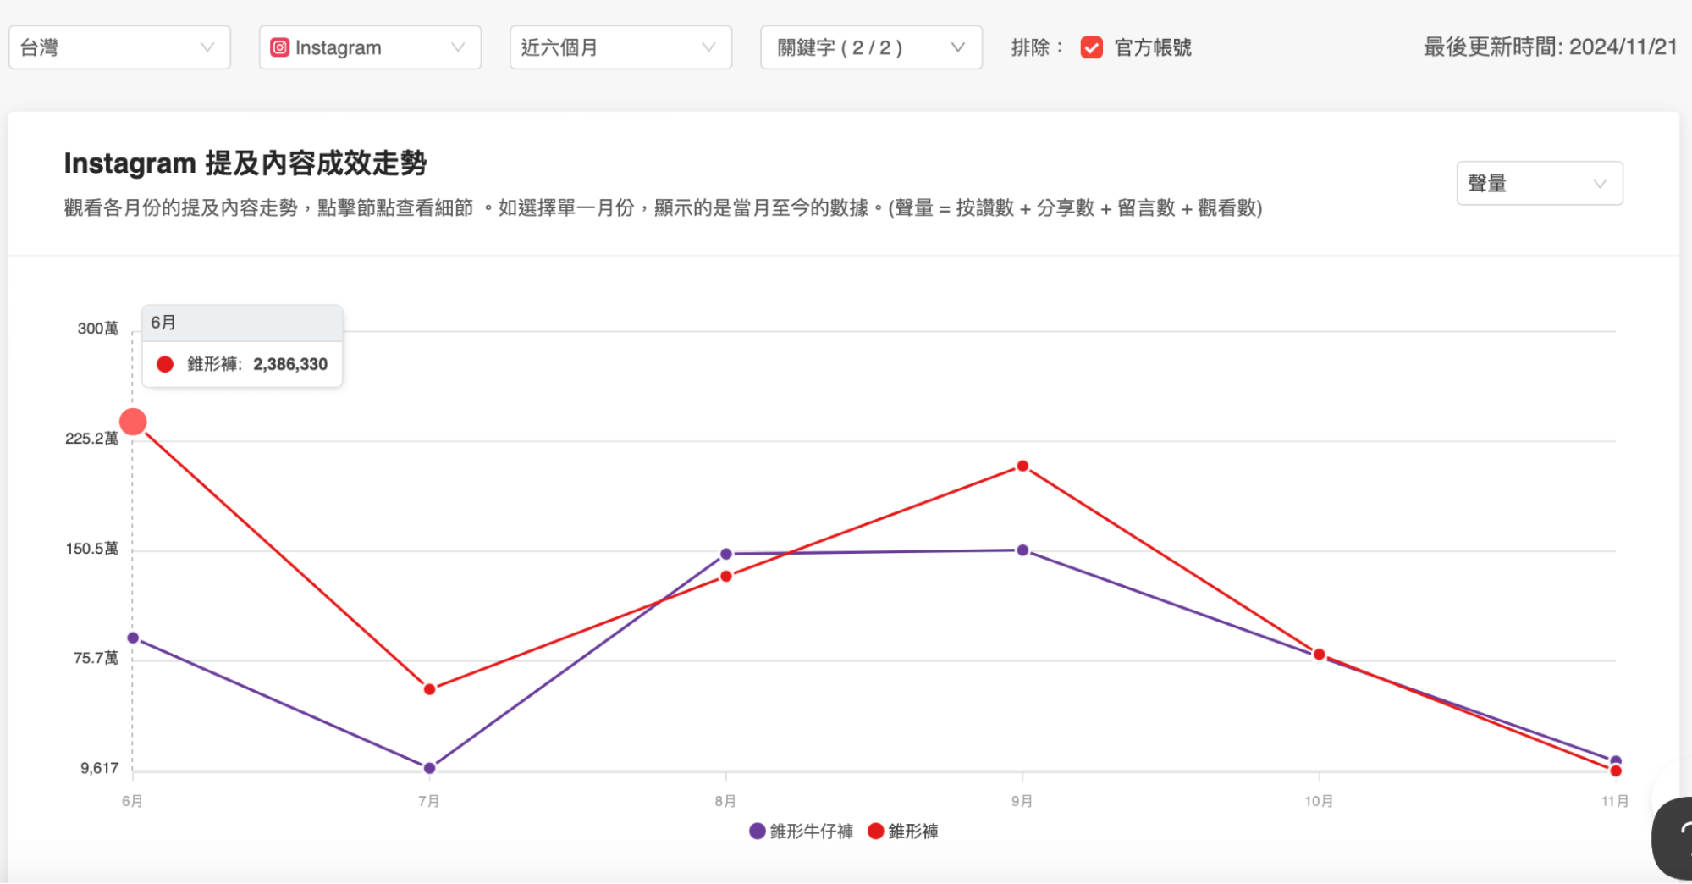The height and width of the screenshot is (884, 1692).
Task: Click the help bubble icon at corner
Action: pos(1673,838)
